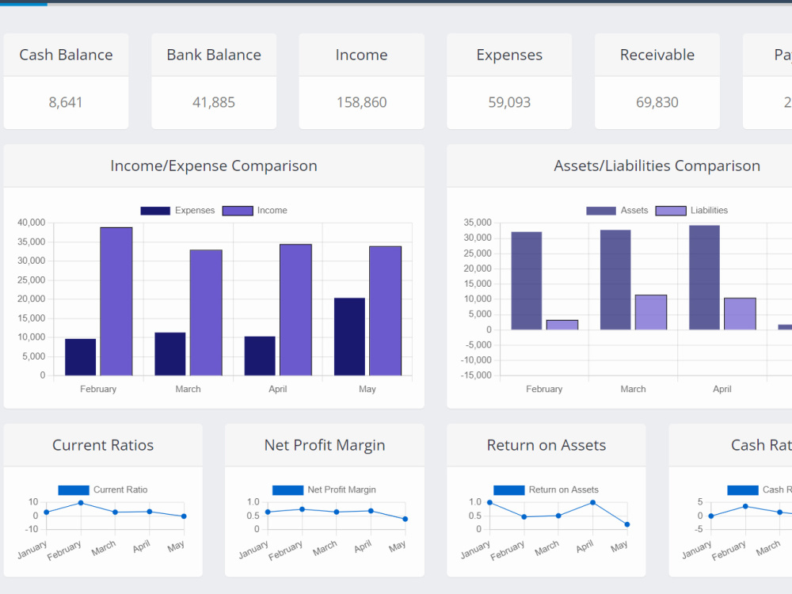Click the Return on Assets panel heading

[x=546, y=445]
